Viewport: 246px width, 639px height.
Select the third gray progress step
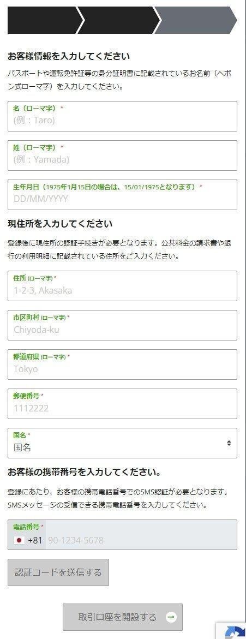[x=195, y=20]
